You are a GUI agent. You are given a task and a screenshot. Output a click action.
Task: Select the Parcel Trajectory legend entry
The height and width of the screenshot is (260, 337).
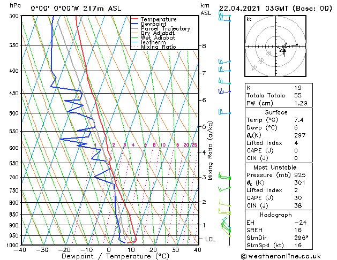(165, 29)
